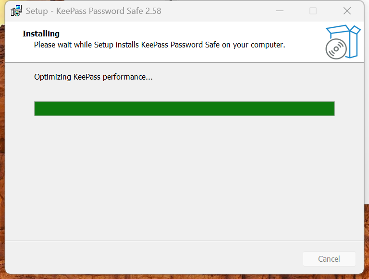369x279 pixels.
Task: Click the blank gray area below the progress bar
Action: coord(184,177)
